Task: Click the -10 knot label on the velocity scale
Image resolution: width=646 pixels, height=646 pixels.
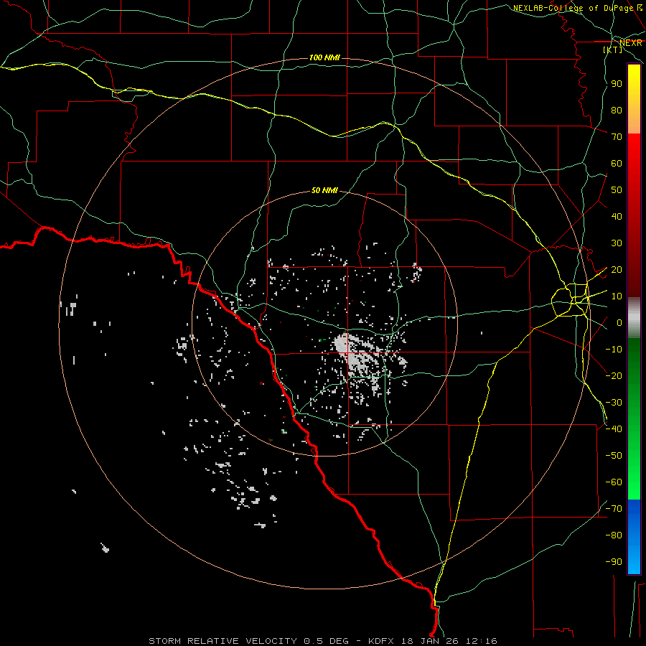Action: pyautogui.click(x=614, y=350)
